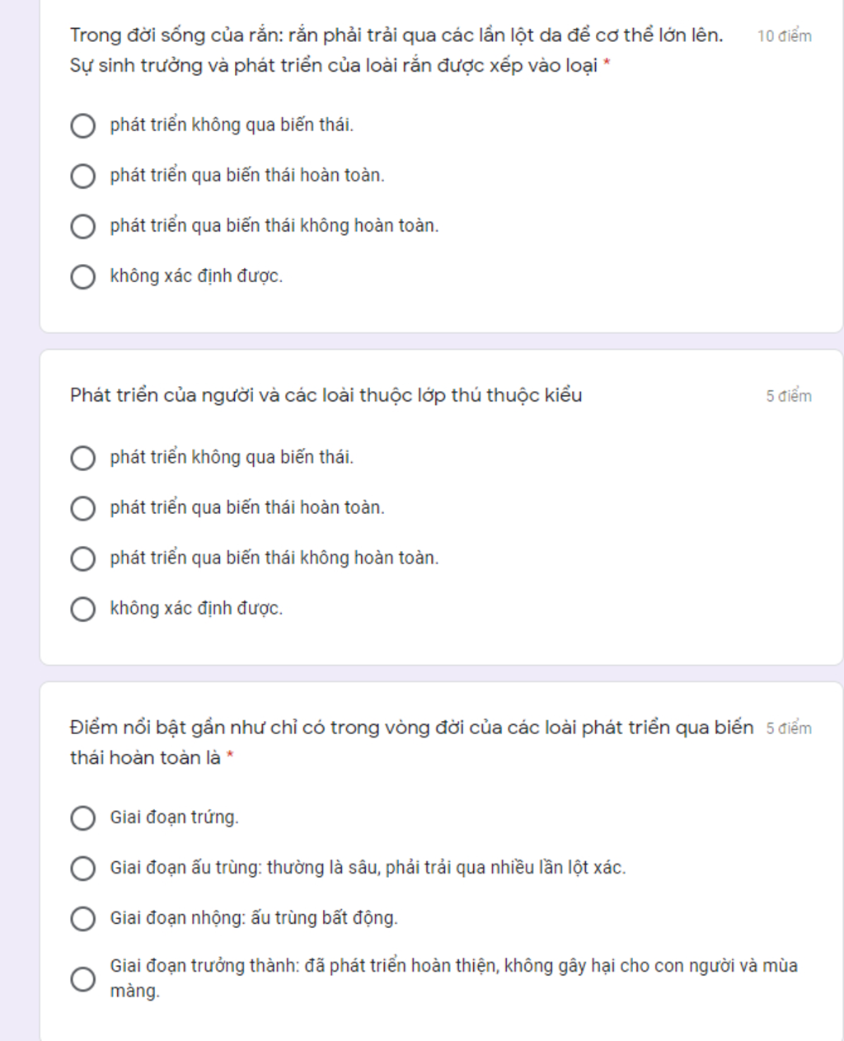This screenshot has width=844, height=1041.
Task: Select "phát triển qua biến thái hoàn toàn" for mammals question
Action: pos(82,509)
